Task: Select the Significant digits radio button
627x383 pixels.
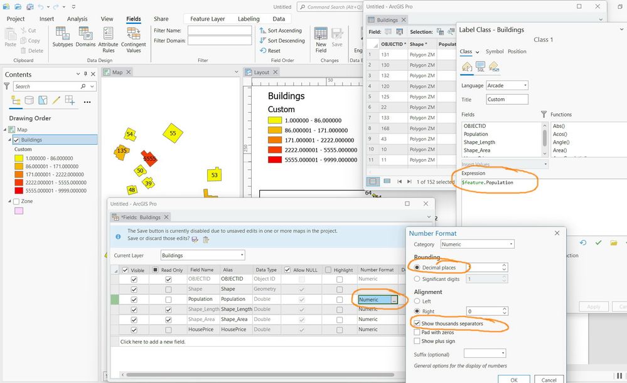Action: point(417,279)
